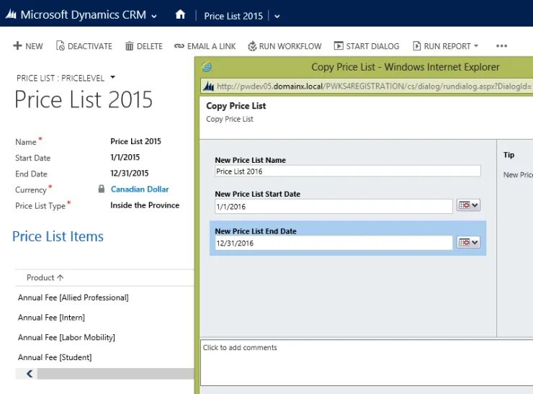This screenshot has width=533, height=394.
Task: Go to the Home icon
Action: pyautogui.click(x=180, y=14)
